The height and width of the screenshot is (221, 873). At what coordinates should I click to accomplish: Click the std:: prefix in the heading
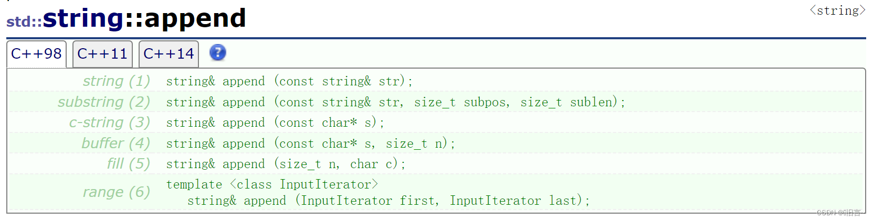[24, 21]
